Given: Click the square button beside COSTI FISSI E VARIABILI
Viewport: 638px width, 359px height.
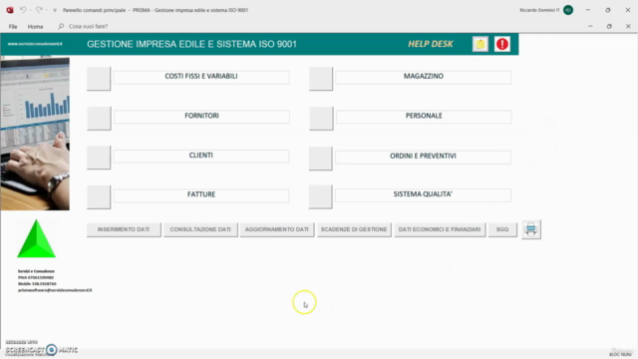Looking at the screenshot, I should tap(99, 79).
